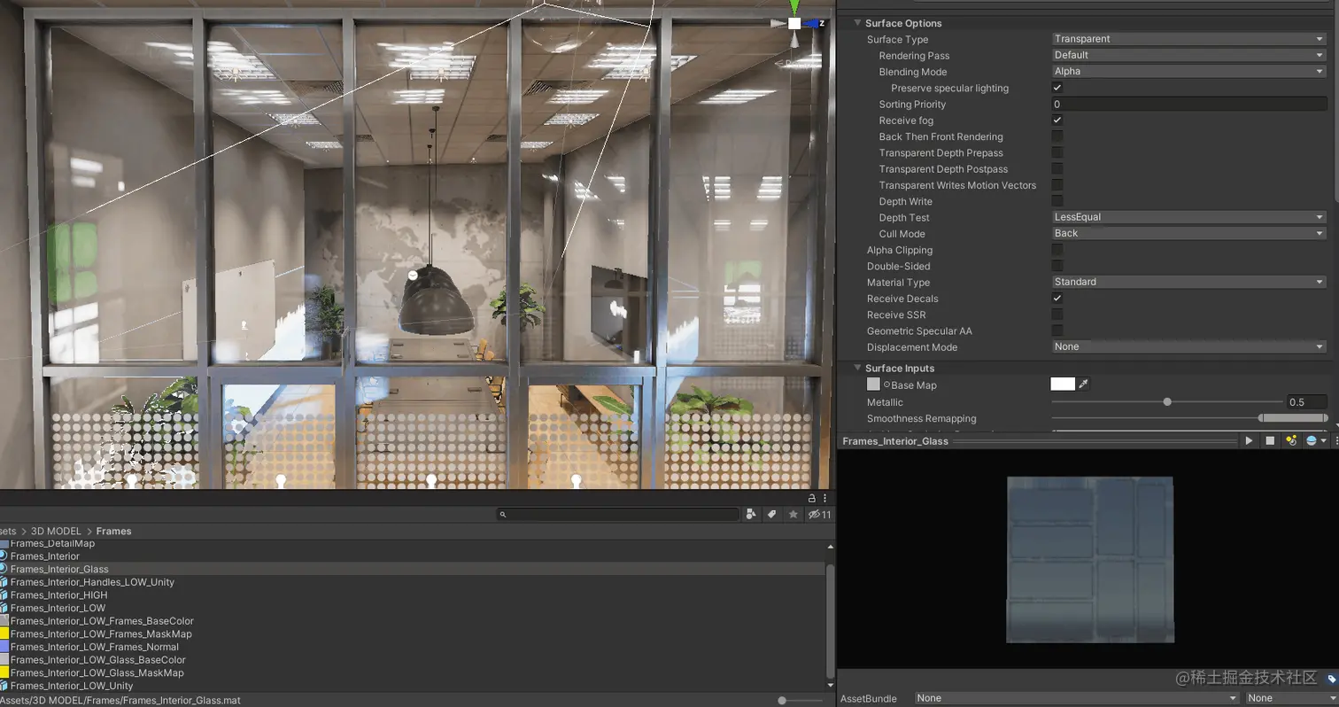Collapse the Surface Options section
Viewport: 1339px width, 707px height.
857,23
